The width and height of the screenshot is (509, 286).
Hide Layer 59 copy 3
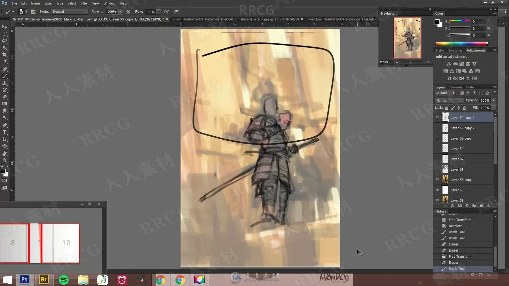437,118
